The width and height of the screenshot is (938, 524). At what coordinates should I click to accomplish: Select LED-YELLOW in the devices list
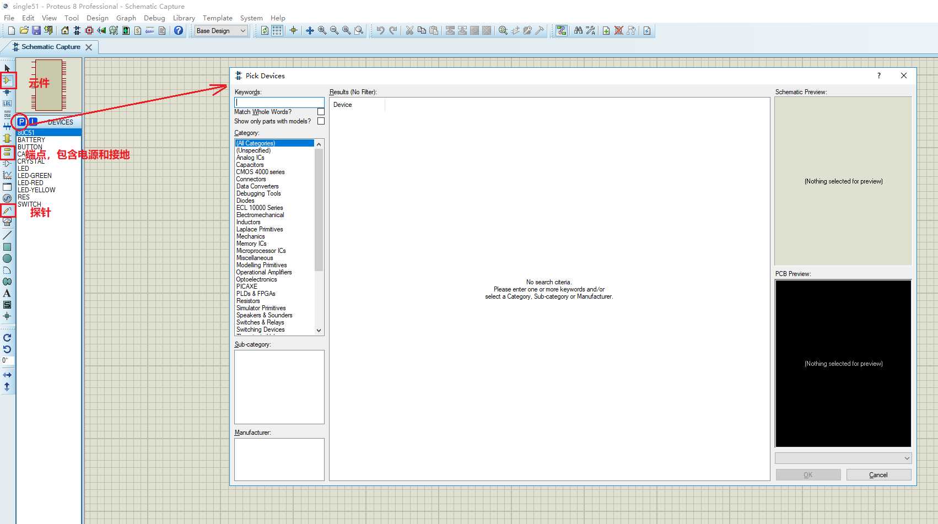point(36,190)
